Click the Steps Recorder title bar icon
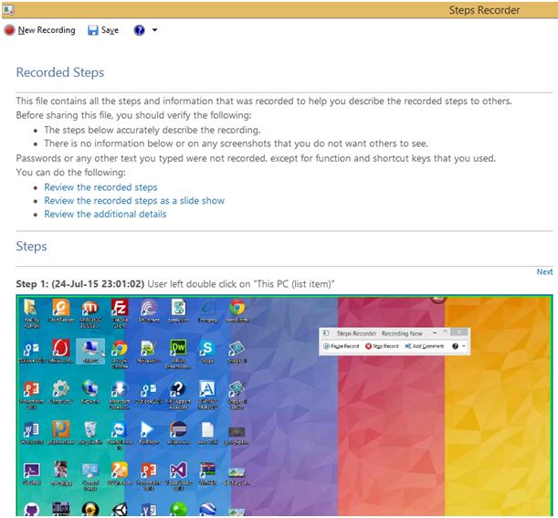The height and width of the screenshot is (518, 558). coord(8,10)
